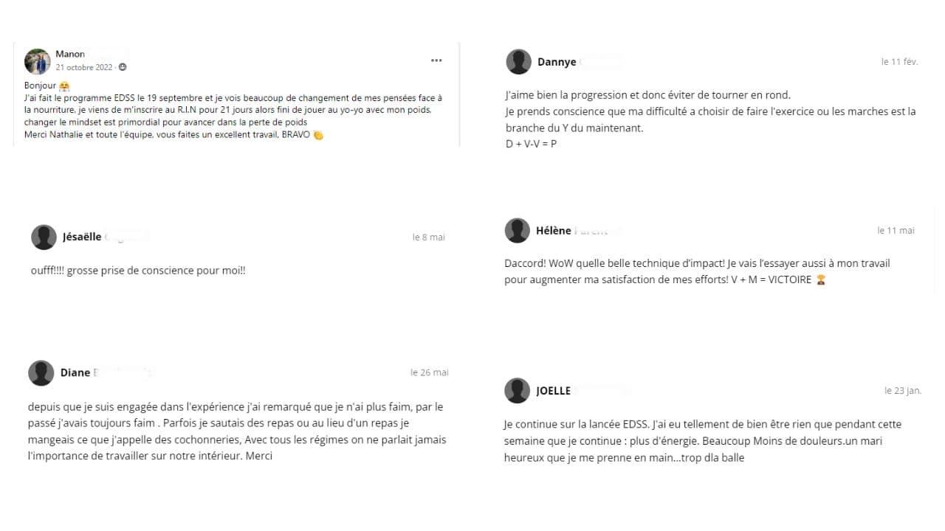Click the trophy emoji after VICTOIRE
945x531 pixels.
click(821, 280)
